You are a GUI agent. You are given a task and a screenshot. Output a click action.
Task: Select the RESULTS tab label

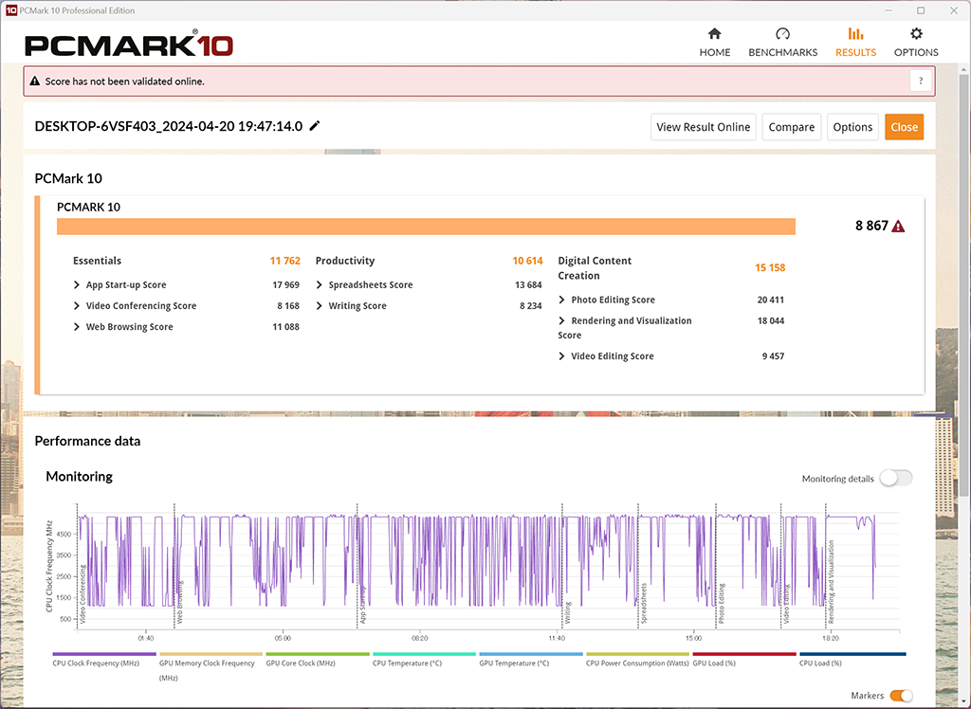coord(855,53)
